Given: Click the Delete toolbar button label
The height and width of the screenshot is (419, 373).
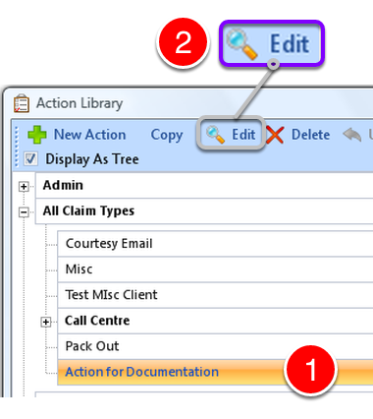Looking at the screenshot, I should (x=310, y=135).
